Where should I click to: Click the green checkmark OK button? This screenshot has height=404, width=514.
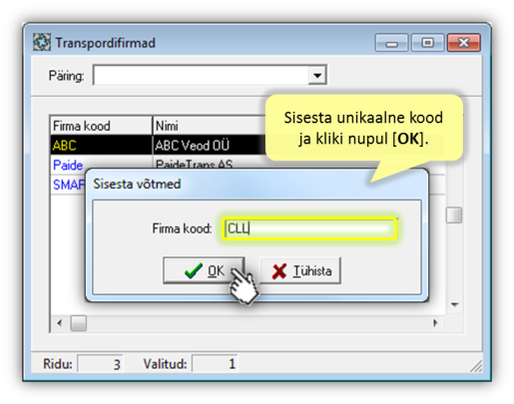(x=204, y=270)
